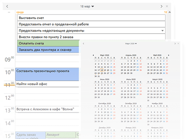Close the year calendar popup

pyautogui.click(x=178, y=43)
